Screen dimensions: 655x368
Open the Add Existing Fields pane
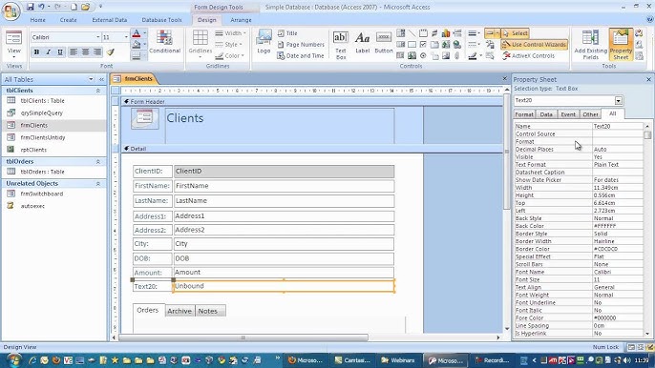point(590,45)
